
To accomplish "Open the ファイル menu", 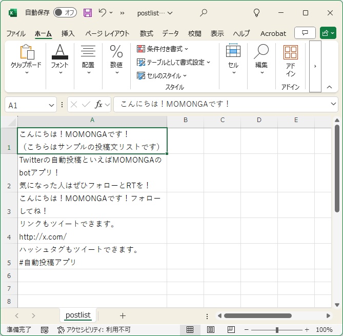I will click(x=16, y=33).
